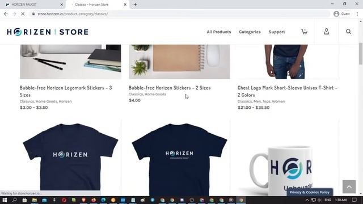Click Tops category under T-Shirt
Image resolution: width=363 pixels, height=204 pixels.
coord(266,101)
